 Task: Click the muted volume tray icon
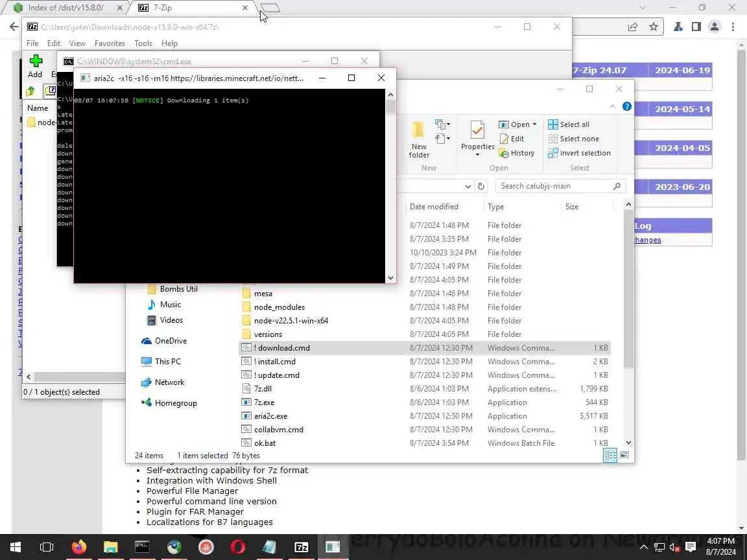click(674, 547)
